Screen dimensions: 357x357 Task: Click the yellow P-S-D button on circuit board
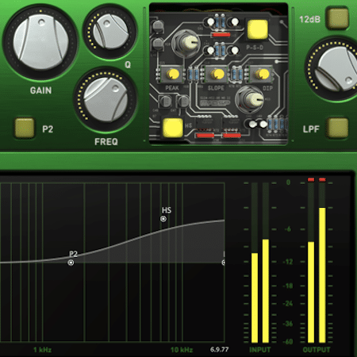tap(257, 29)
